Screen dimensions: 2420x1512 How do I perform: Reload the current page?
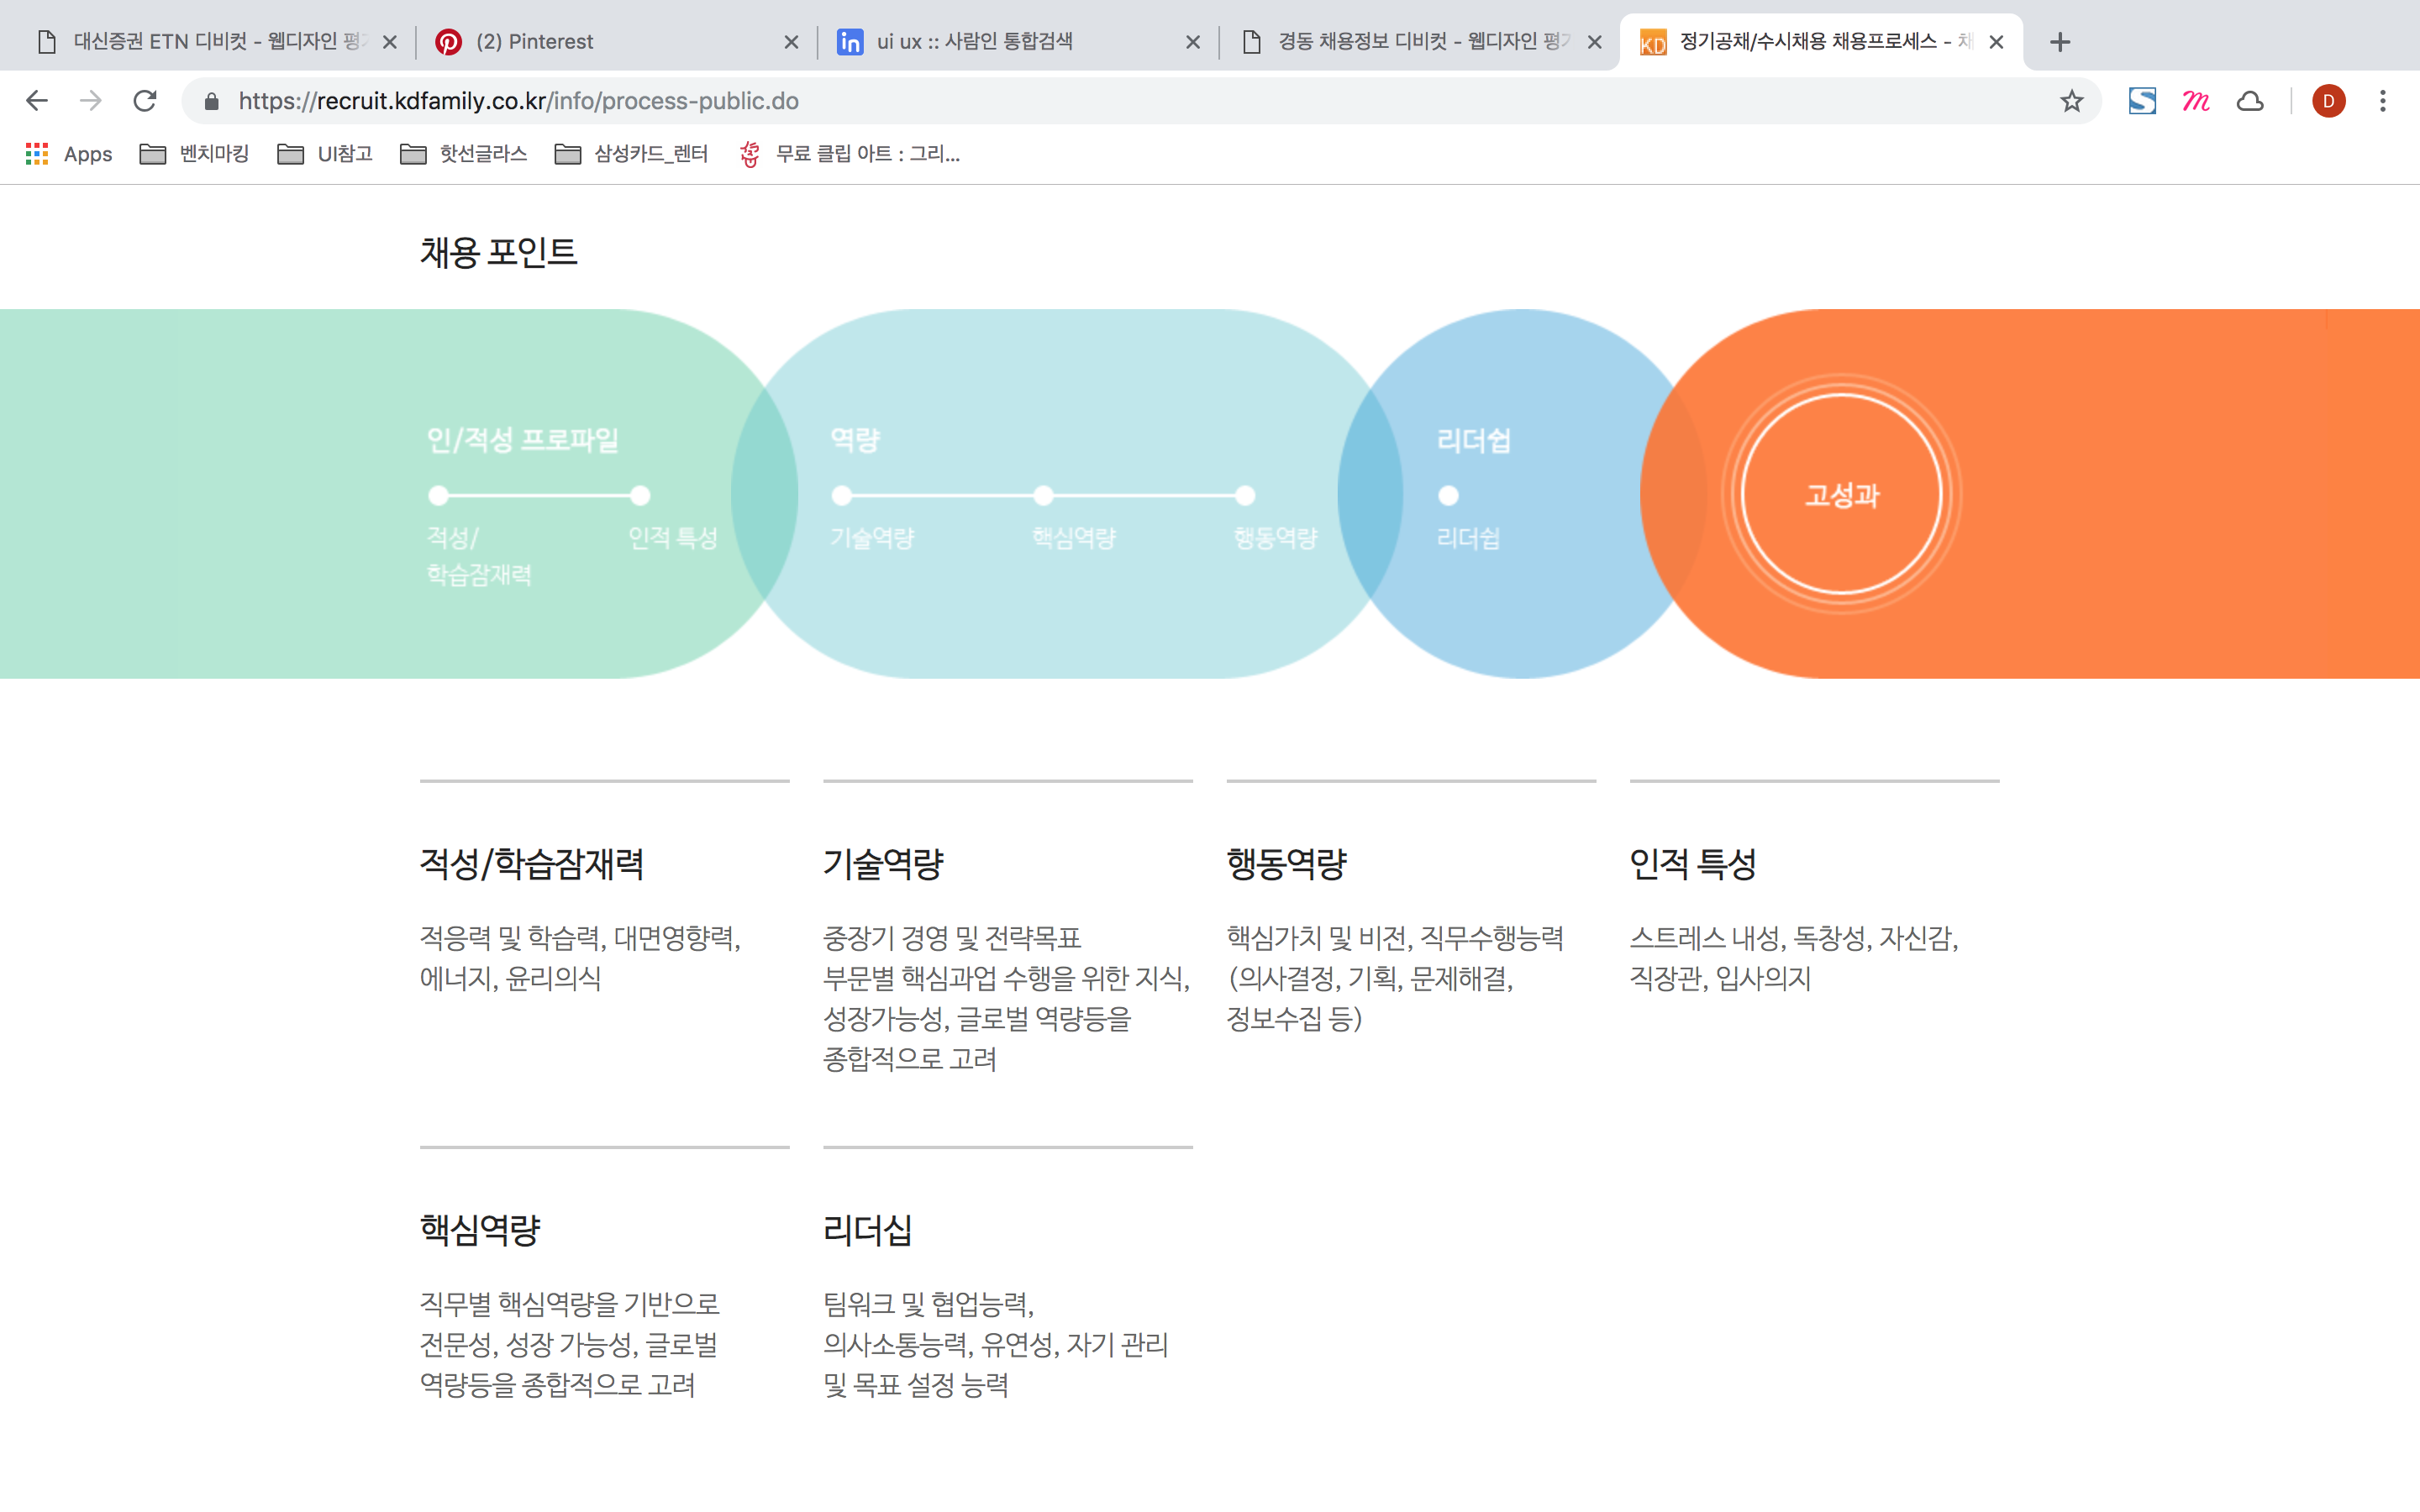145,100
